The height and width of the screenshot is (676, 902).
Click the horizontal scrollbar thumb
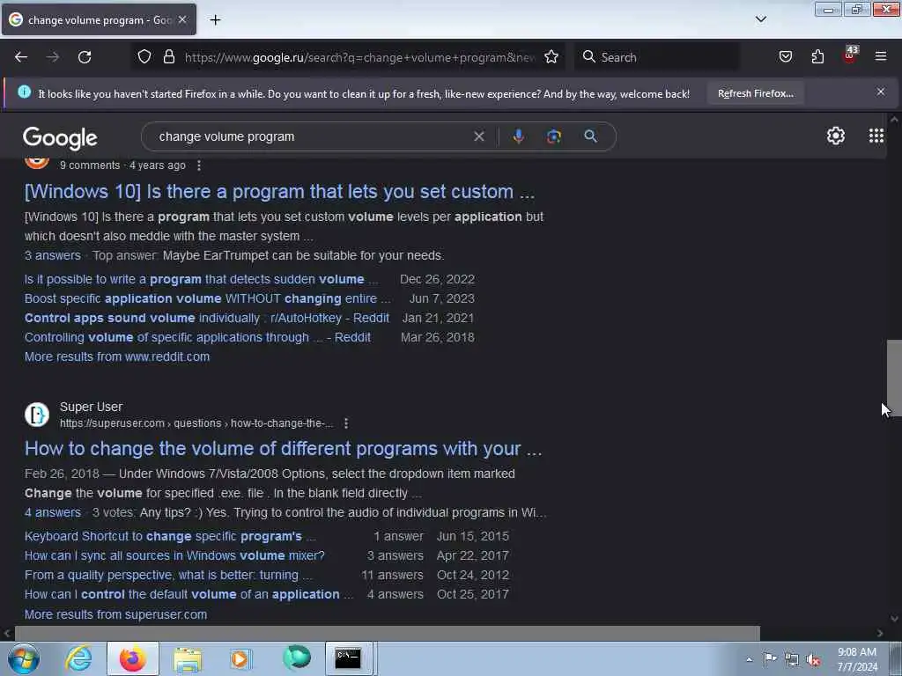(388, 633)
